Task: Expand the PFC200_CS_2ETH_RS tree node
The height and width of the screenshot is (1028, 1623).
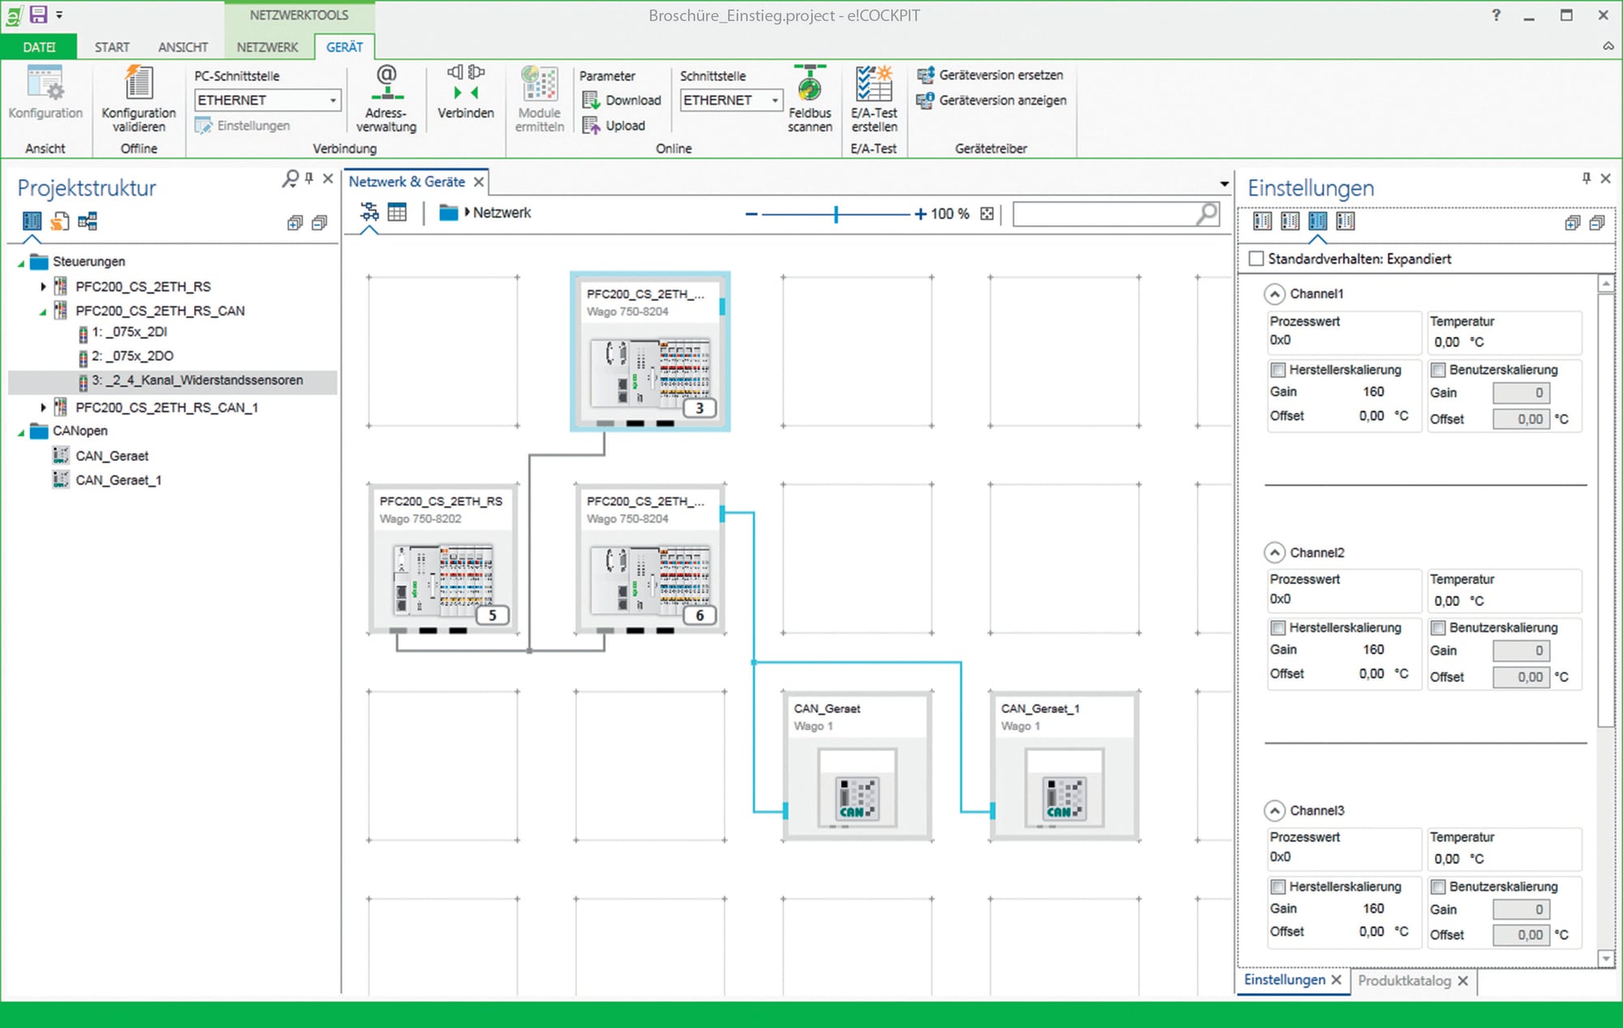Action: 43,286
